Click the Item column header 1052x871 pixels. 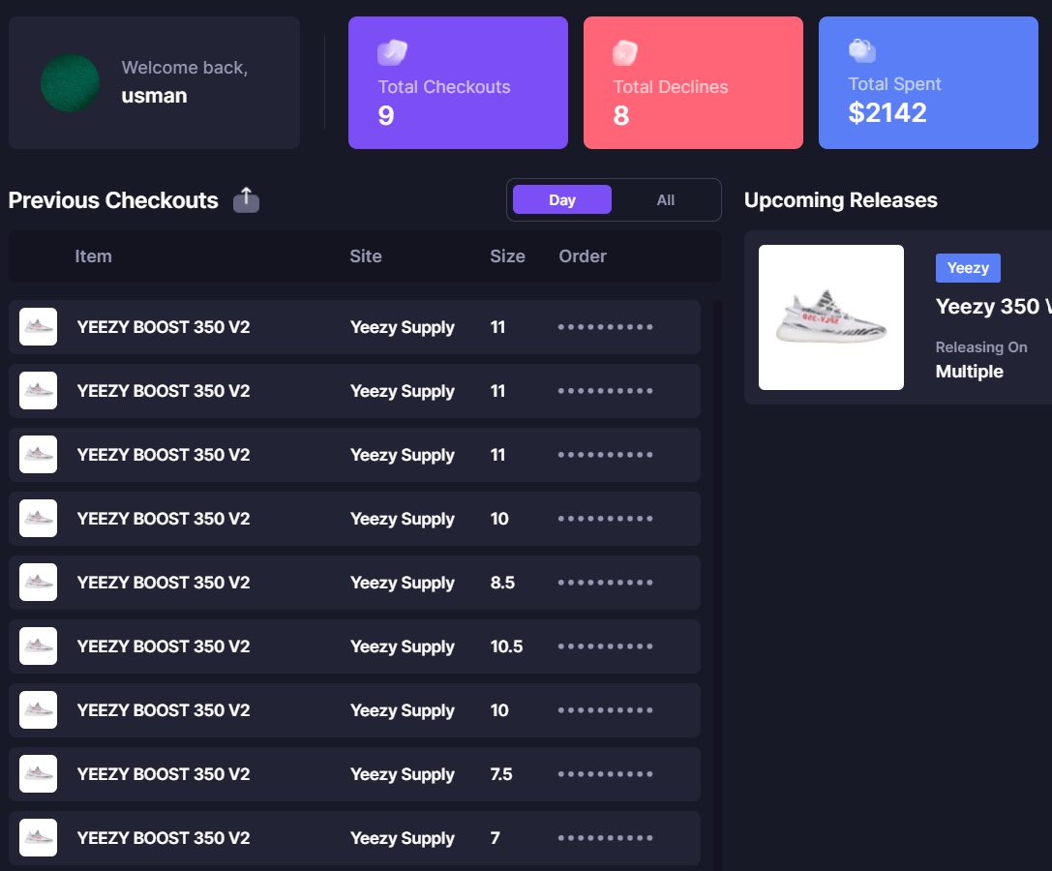tap(93, 256)
